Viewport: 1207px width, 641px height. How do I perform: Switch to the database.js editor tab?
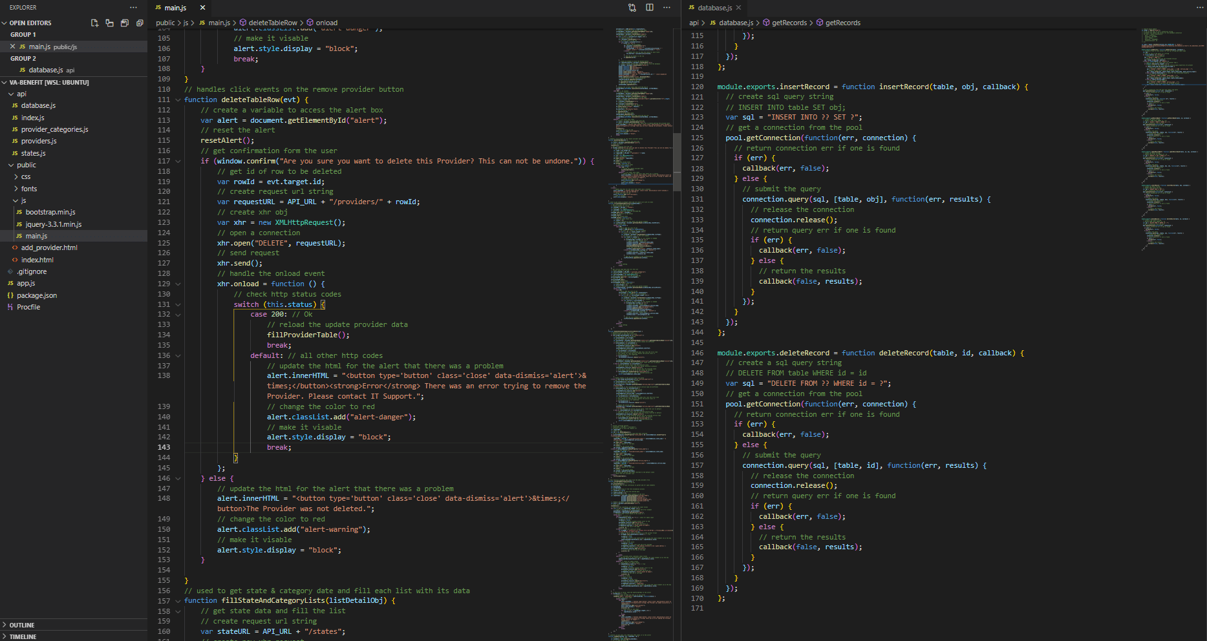point(714,8)
